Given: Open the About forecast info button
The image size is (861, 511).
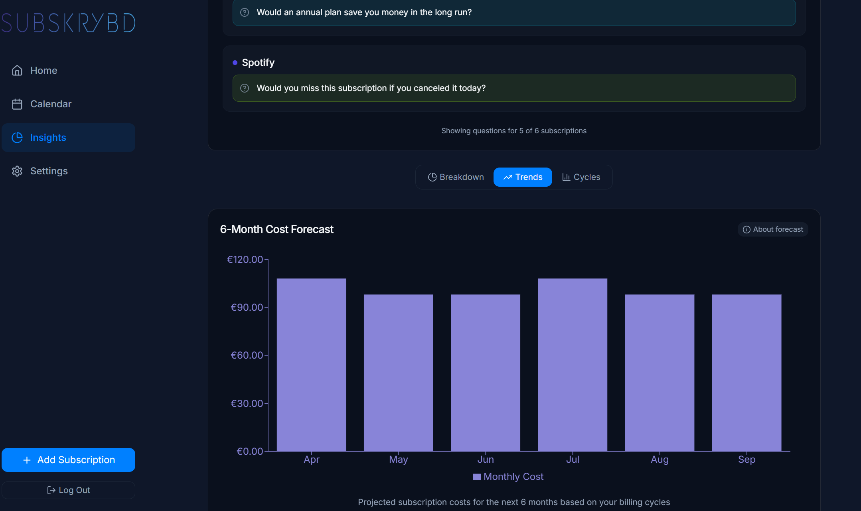Looking at the screenshot, I should tap(773, 229).
